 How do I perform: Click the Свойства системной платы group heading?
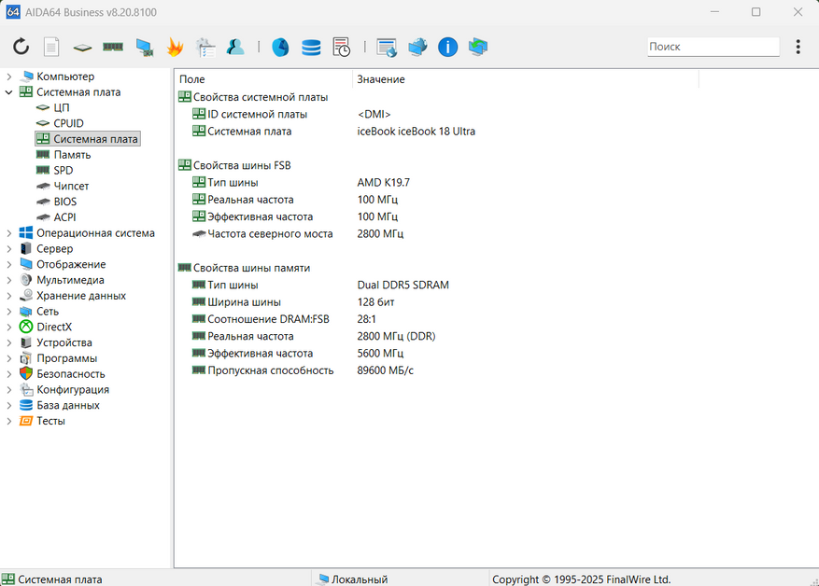point(261,97)
